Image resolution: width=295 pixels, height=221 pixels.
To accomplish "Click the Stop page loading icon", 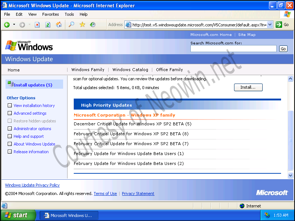I will 37,25.
